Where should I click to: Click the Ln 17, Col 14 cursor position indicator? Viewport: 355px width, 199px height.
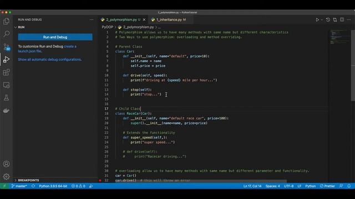pos(252,186)
